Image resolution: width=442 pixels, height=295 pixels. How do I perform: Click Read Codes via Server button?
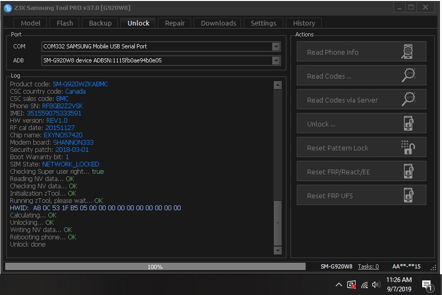tap(361, 99)
